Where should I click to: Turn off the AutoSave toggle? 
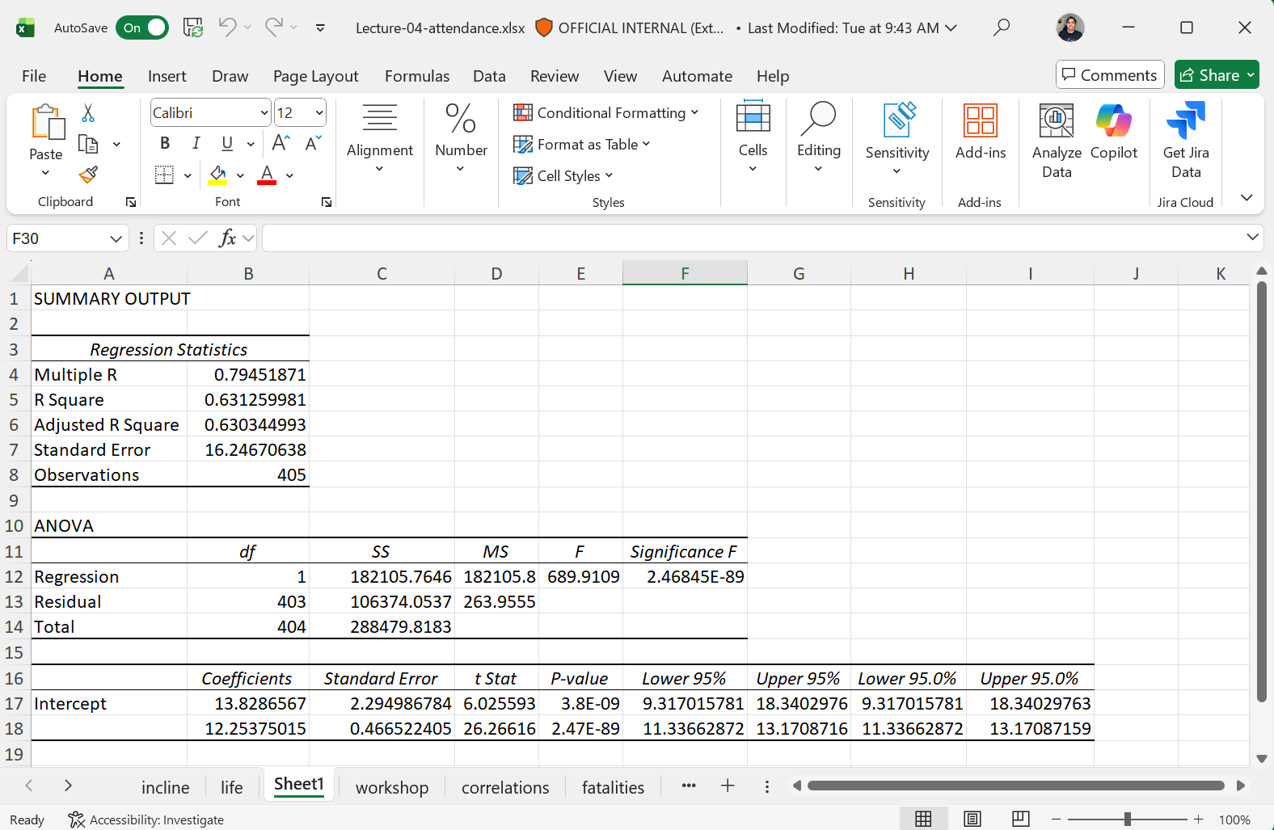coord(142,28)
